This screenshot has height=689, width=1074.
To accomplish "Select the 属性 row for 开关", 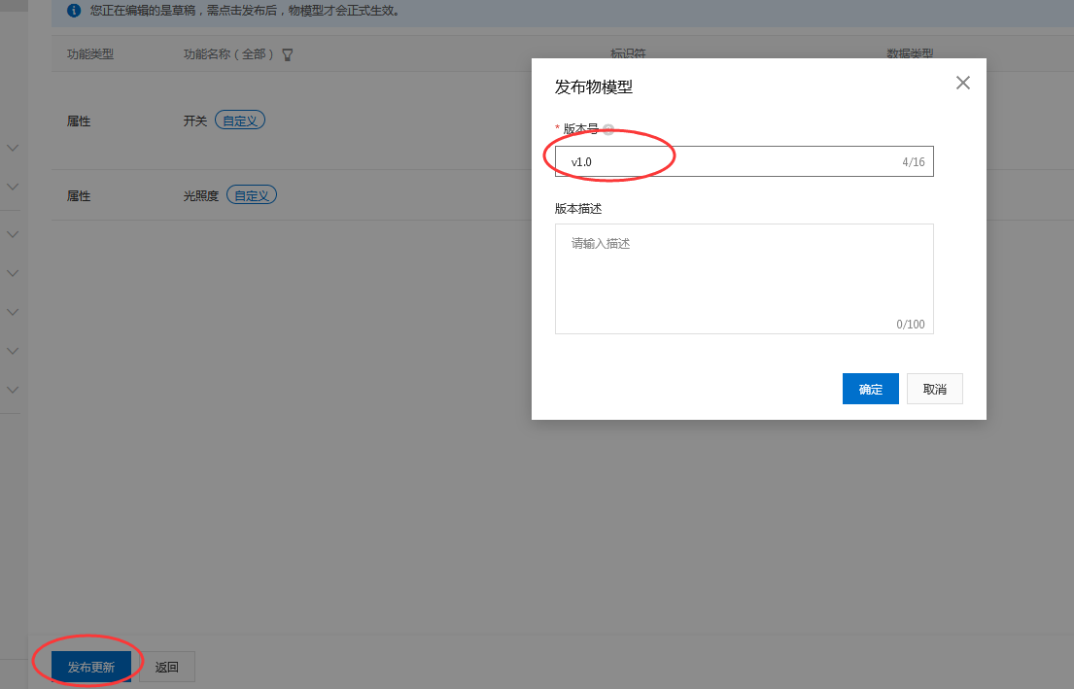I will (x=79, y=120).
